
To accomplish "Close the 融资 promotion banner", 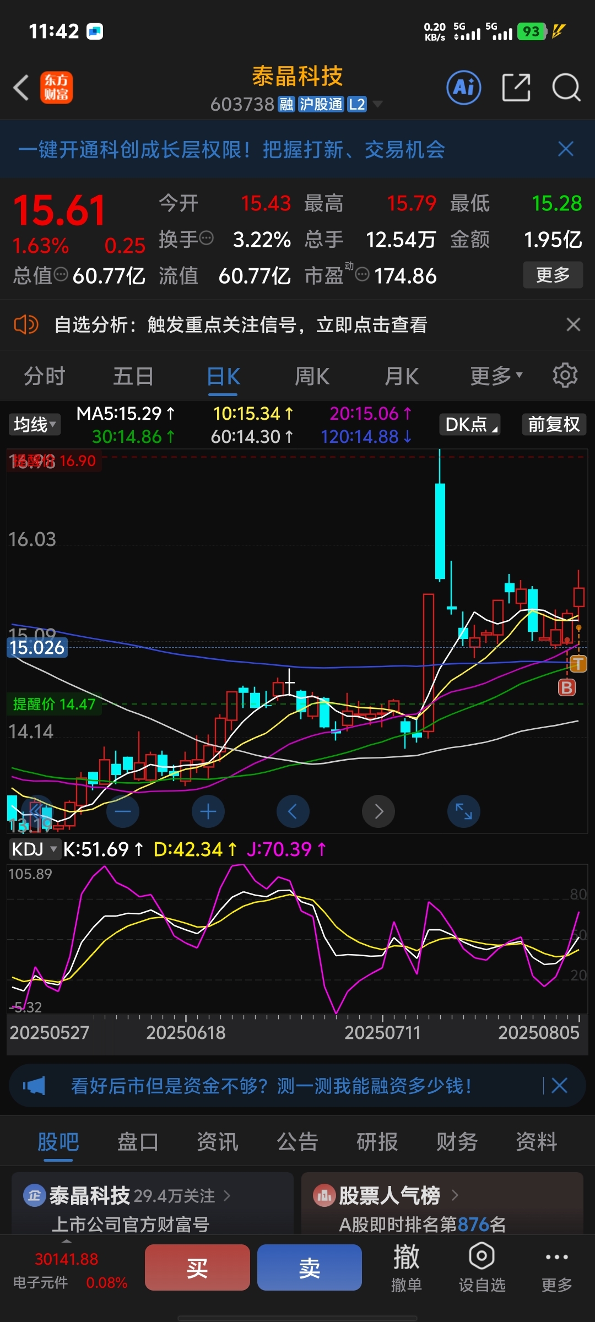I will [x=559, y=1086].
